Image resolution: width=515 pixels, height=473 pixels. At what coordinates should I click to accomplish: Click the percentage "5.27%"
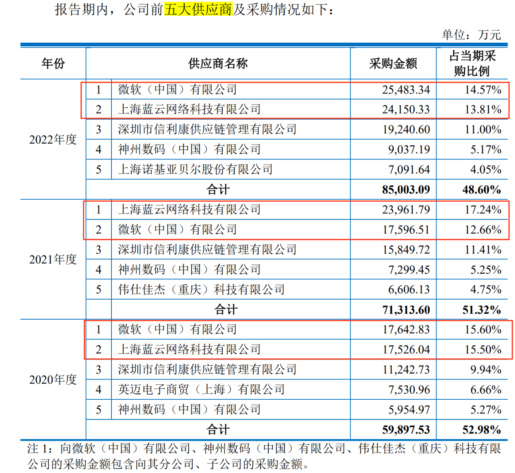click(x=486, y=409)
